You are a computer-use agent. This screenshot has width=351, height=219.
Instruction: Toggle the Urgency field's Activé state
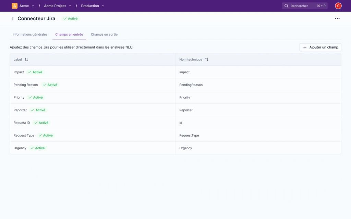(38, 148)
